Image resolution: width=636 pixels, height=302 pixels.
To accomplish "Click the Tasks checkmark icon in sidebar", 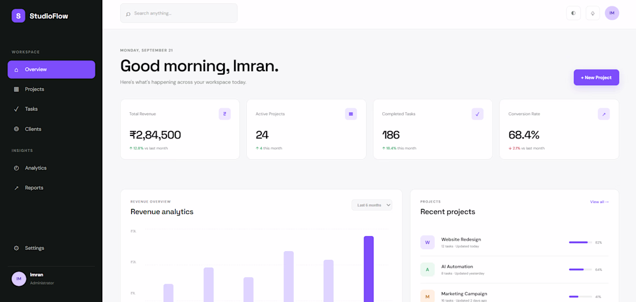I will [16, 109].
